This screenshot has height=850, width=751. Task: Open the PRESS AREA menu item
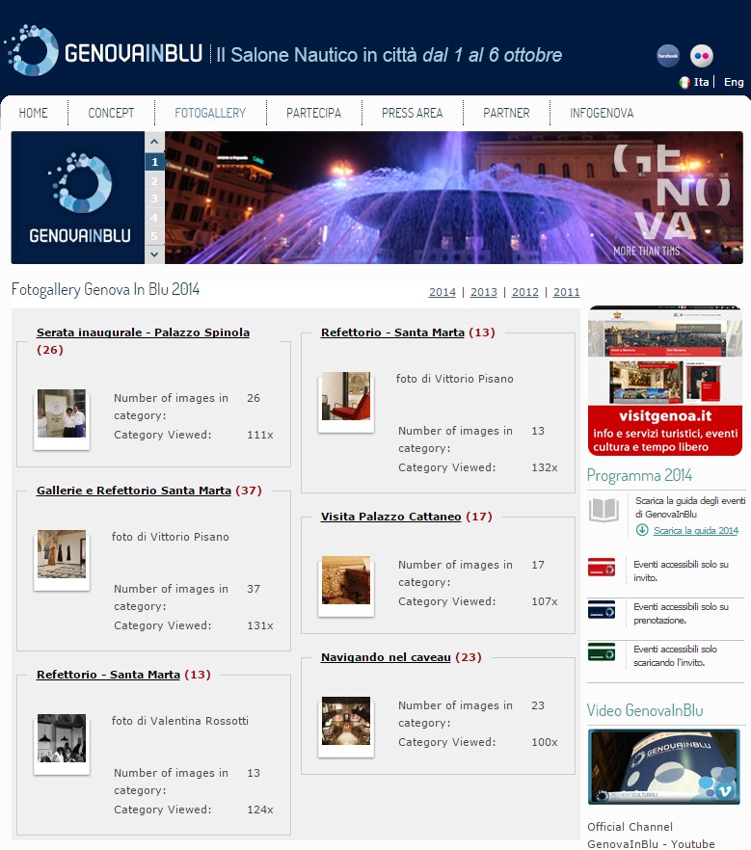412,113
